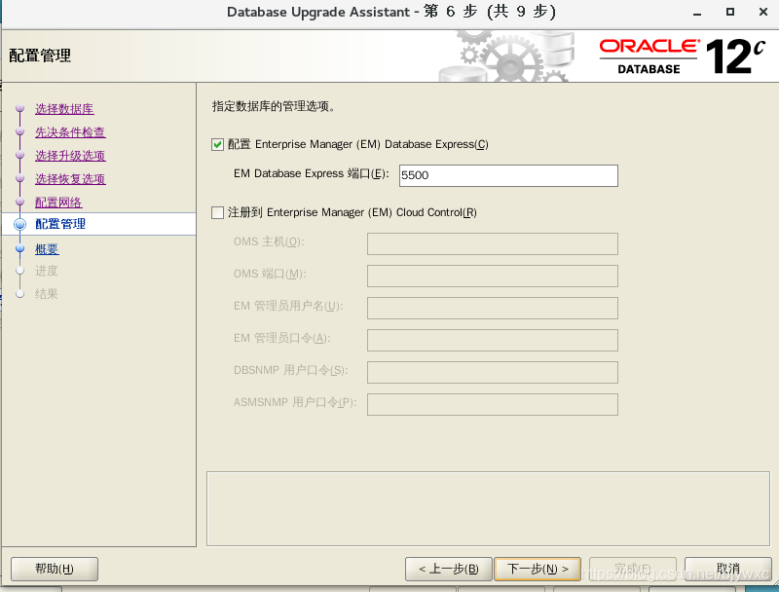Maximize the Database Upgrade Assistant window
The height and width of the screenshot is (592, 779).
[729, 12]
